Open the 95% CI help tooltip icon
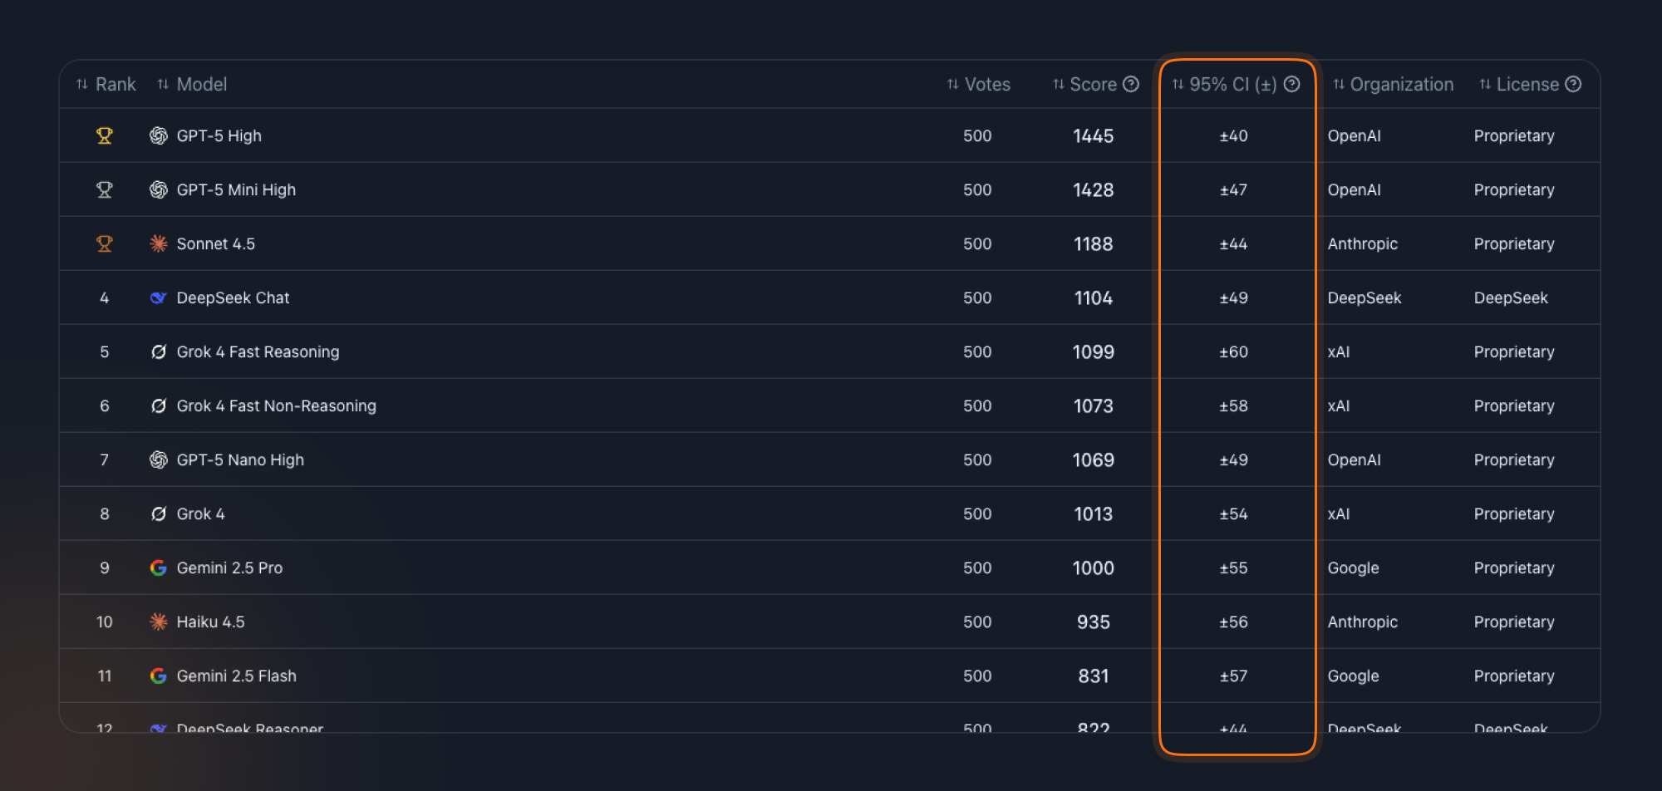Image resolution: width=1662 pixels, height=791 pixels. click(1291, 84)
